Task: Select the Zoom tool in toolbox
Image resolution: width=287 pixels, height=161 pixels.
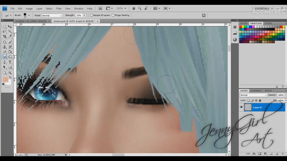Action: point(10,73)
